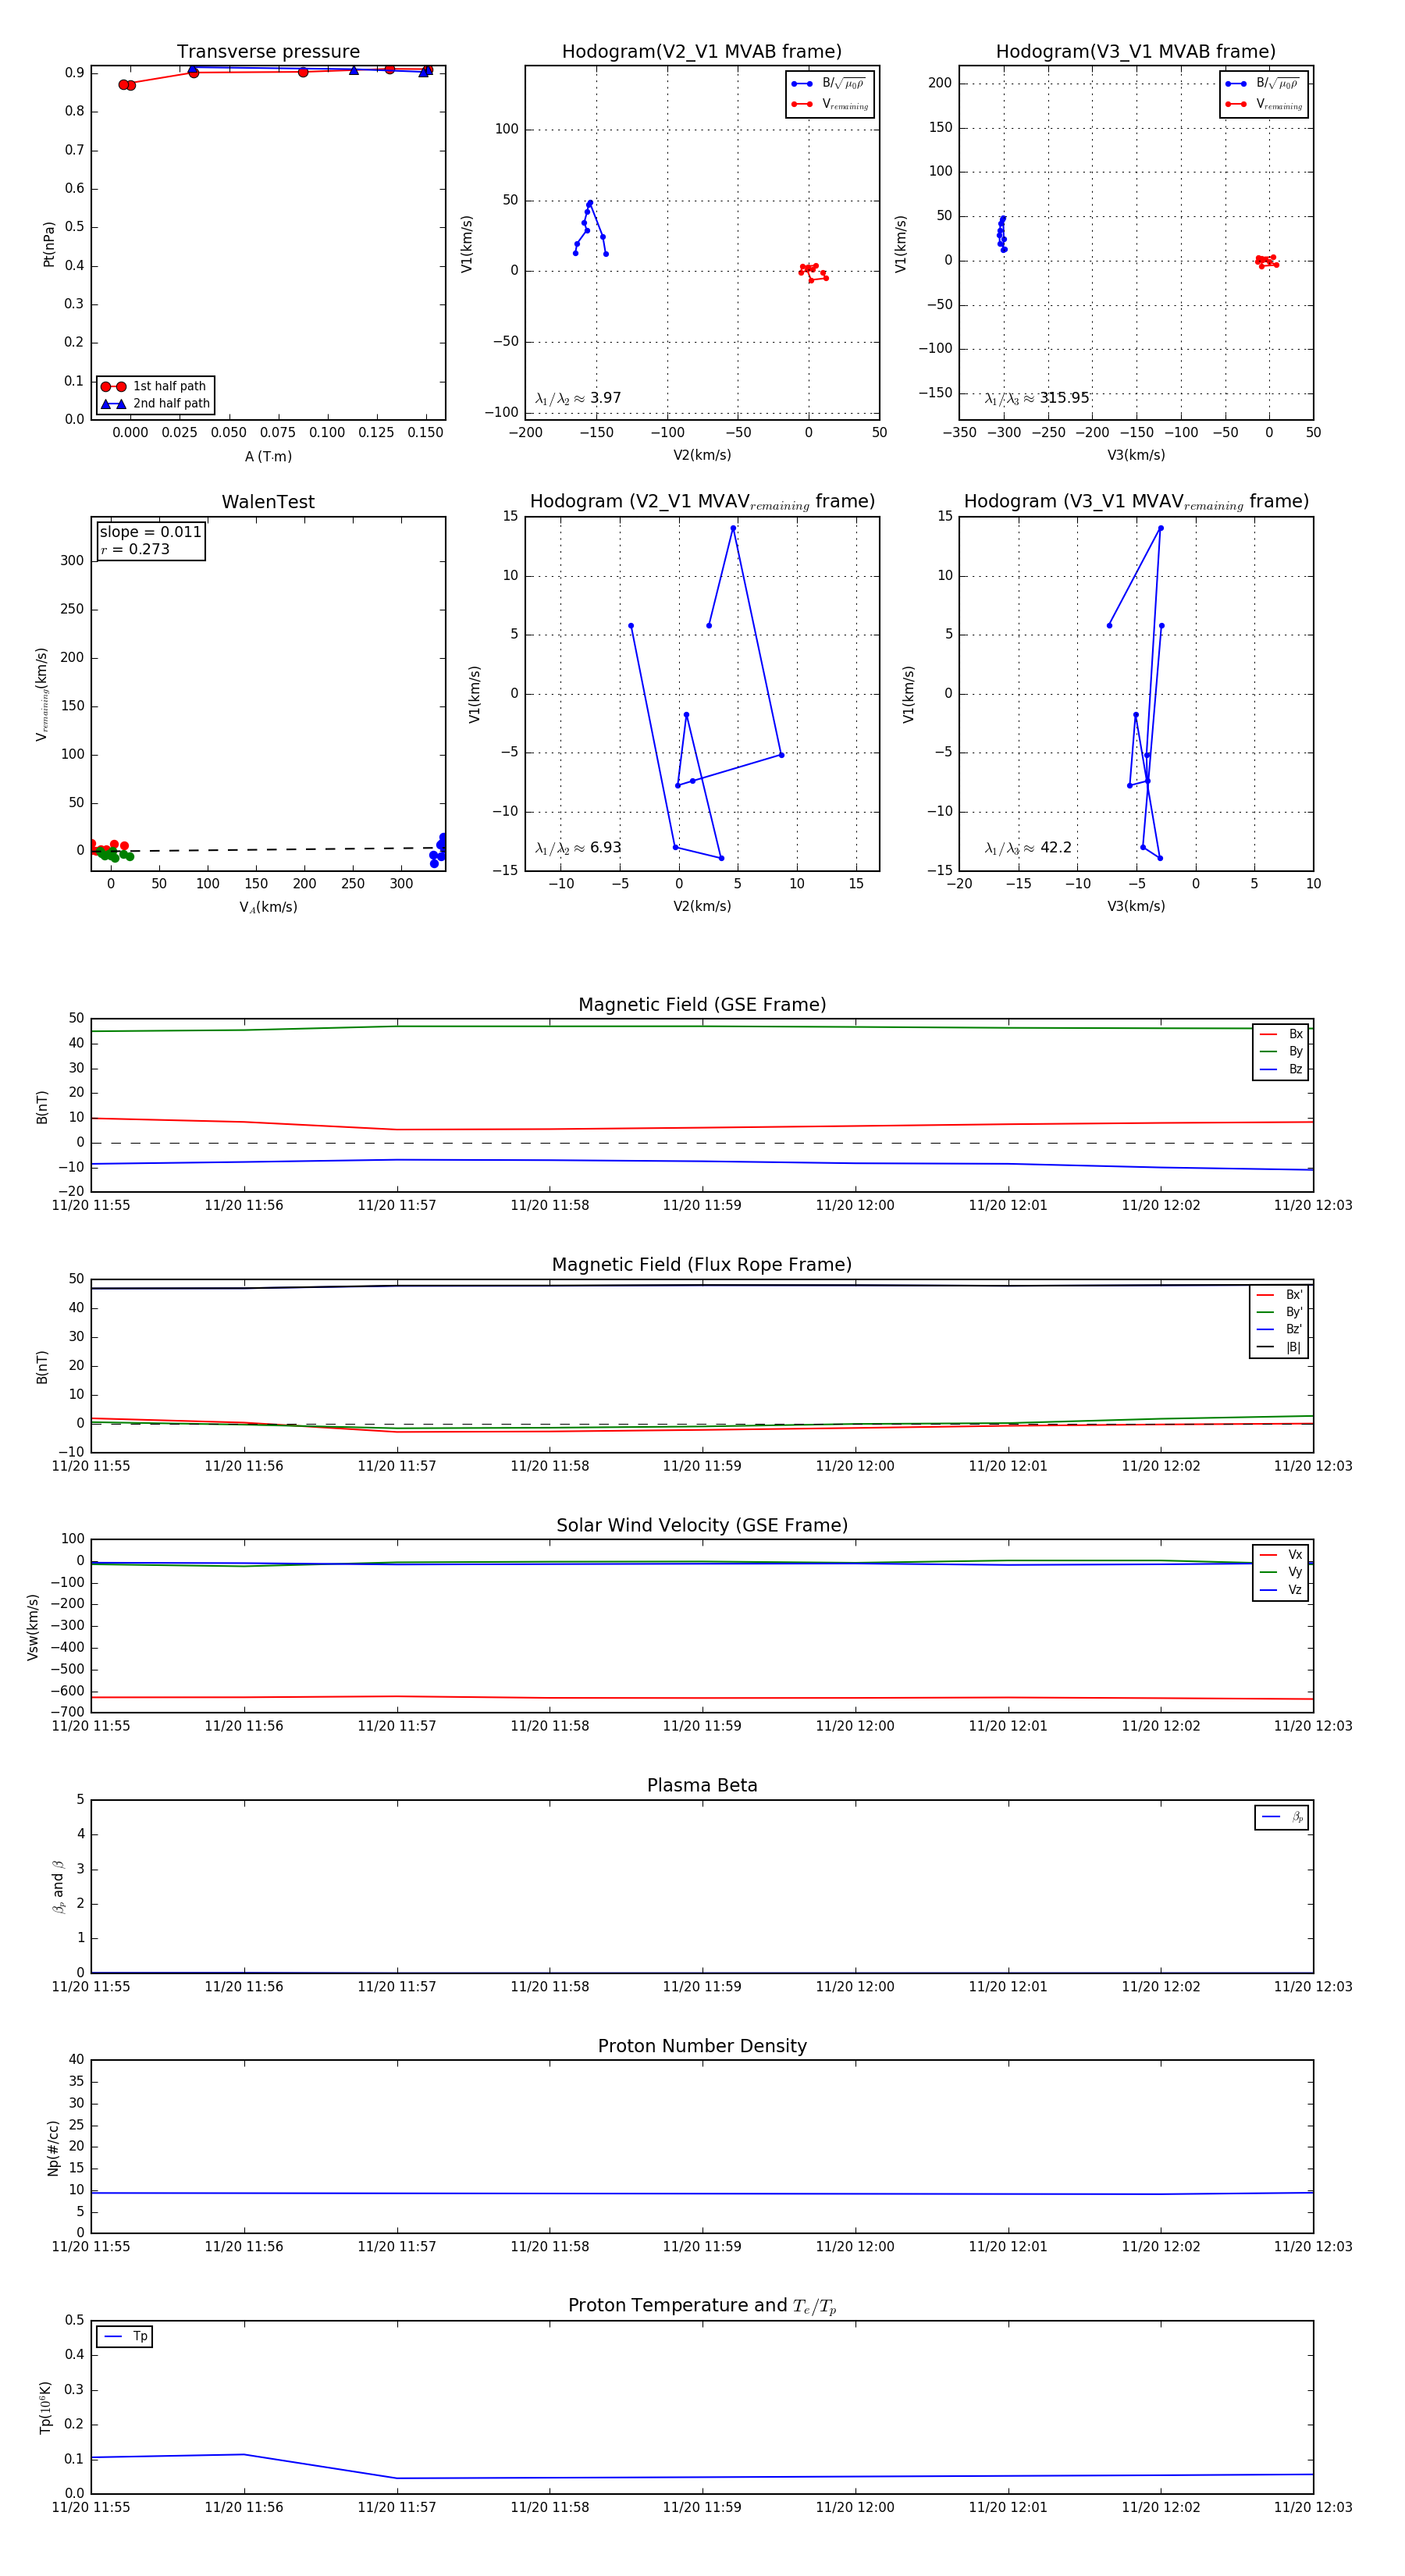Screen dimensions: 1405x2576
Task: Click the '2nd half path' legend entry
Action: click(156, 404)
